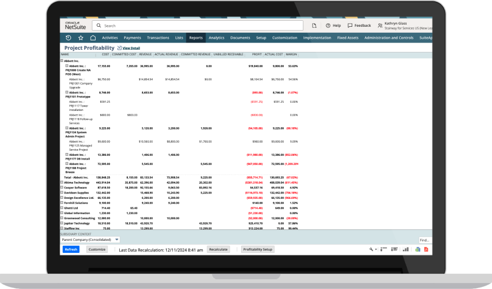The image size is (492, 289).
Task: Open the bar chart view icon
Action: [406, 249]
